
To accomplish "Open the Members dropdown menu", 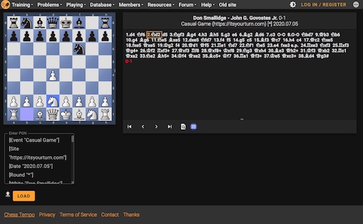I will [x=131, y=5].
